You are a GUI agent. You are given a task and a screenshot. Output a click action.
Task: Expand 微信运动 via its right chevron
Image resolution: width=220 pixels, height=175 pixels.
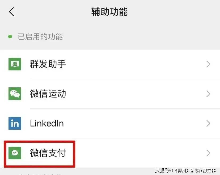(208, 94)
